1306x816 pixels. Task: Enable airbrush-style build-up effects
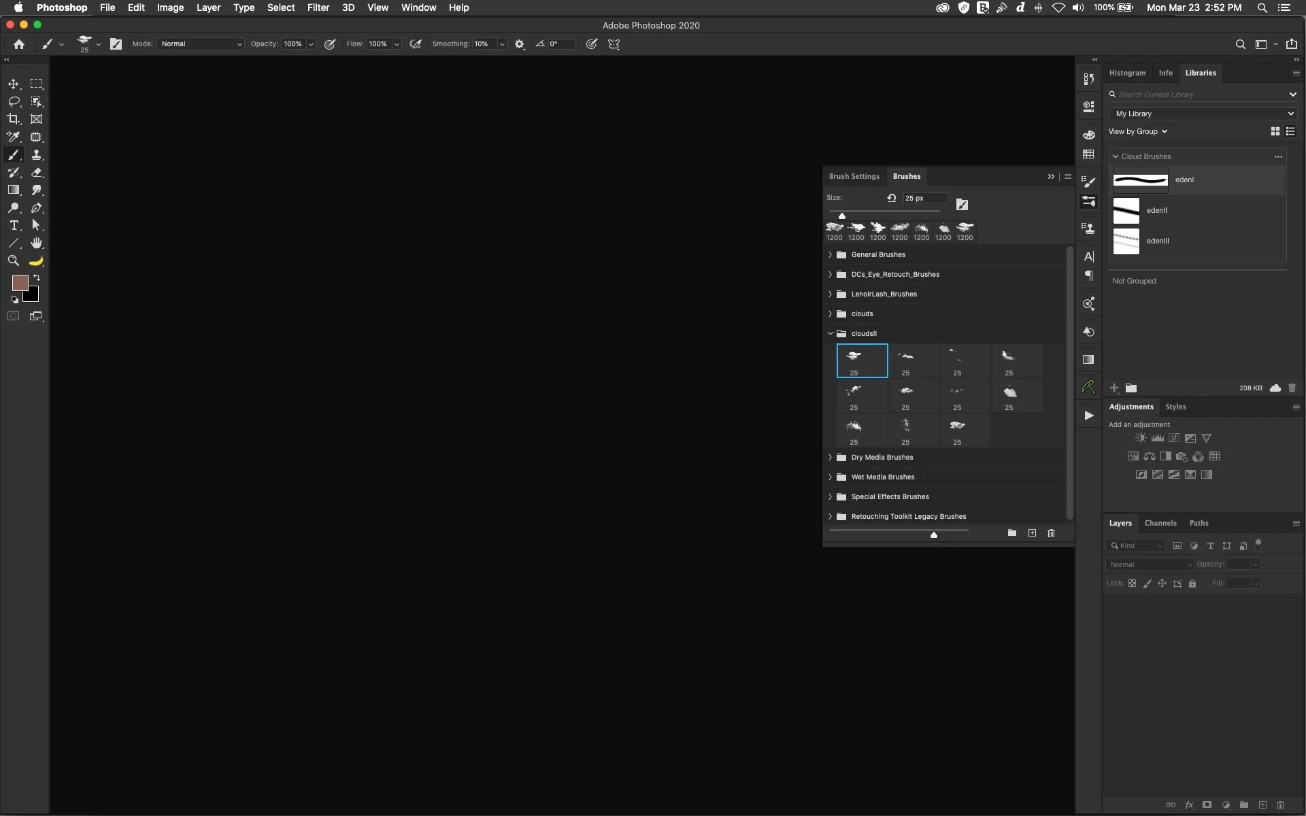coord(416,44)
